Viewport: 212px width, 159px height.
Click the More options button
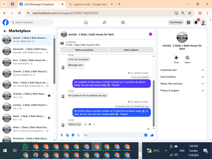[131, 50]
